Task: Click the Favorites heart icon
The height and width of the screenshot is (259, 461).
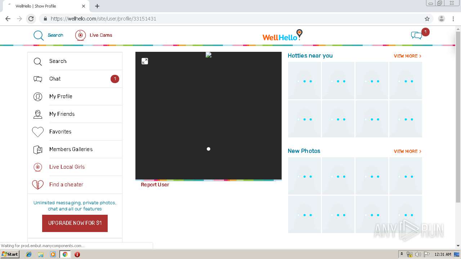Action: pos(38,132)
